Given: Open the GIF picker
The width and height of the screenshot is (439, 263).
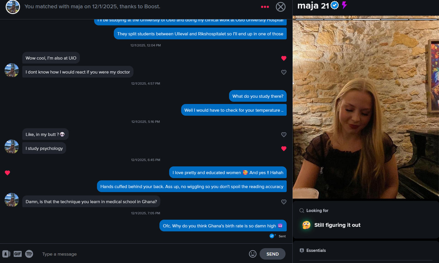Looking at the screenshot, I should pos(18,254).
